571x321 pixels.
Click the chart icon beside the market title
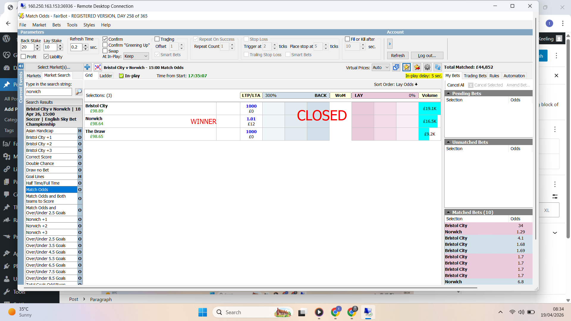pyautogui.click(x=98, y=67)
